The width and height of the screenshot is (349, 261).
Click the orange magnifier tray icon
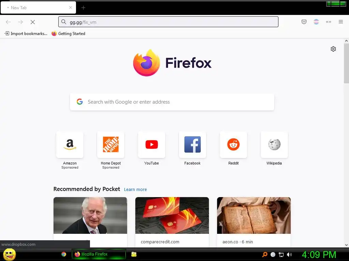pos(264,254)
